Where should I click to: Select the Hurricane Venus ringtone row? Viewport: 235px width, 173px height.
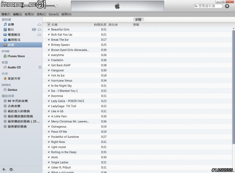(137, 81)
